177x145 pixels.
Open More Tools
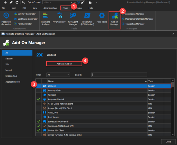point(101,18)
